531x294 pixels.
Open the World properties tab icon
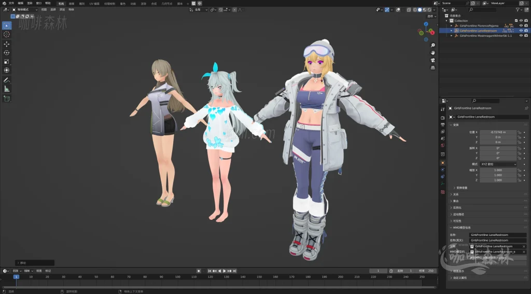coord(443,145)
